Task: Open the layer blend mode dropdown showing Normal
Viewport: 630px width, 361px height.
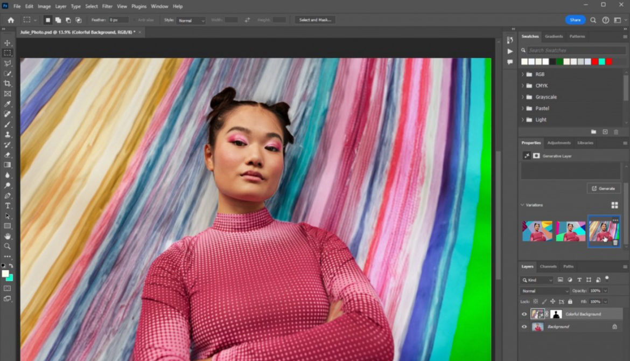Action: coord(544,290)
